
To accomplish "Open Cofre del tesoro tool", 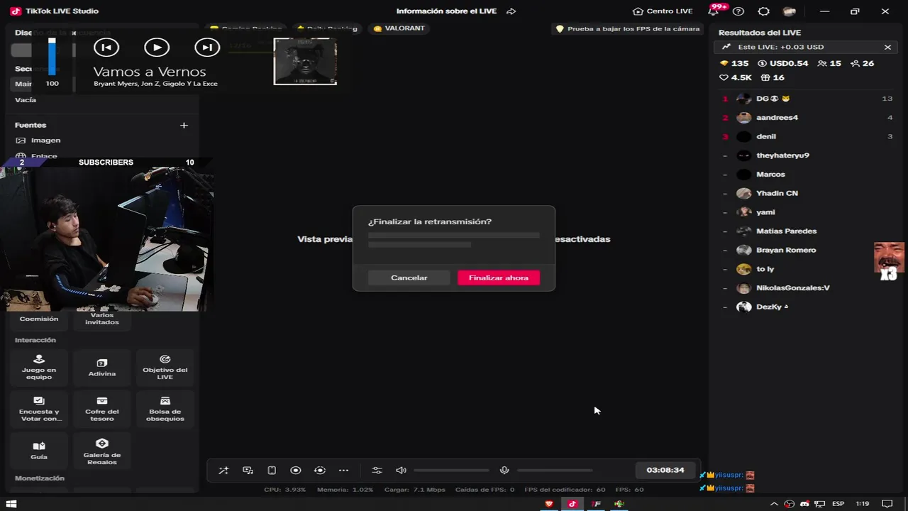I will click(x=102, y=410).
